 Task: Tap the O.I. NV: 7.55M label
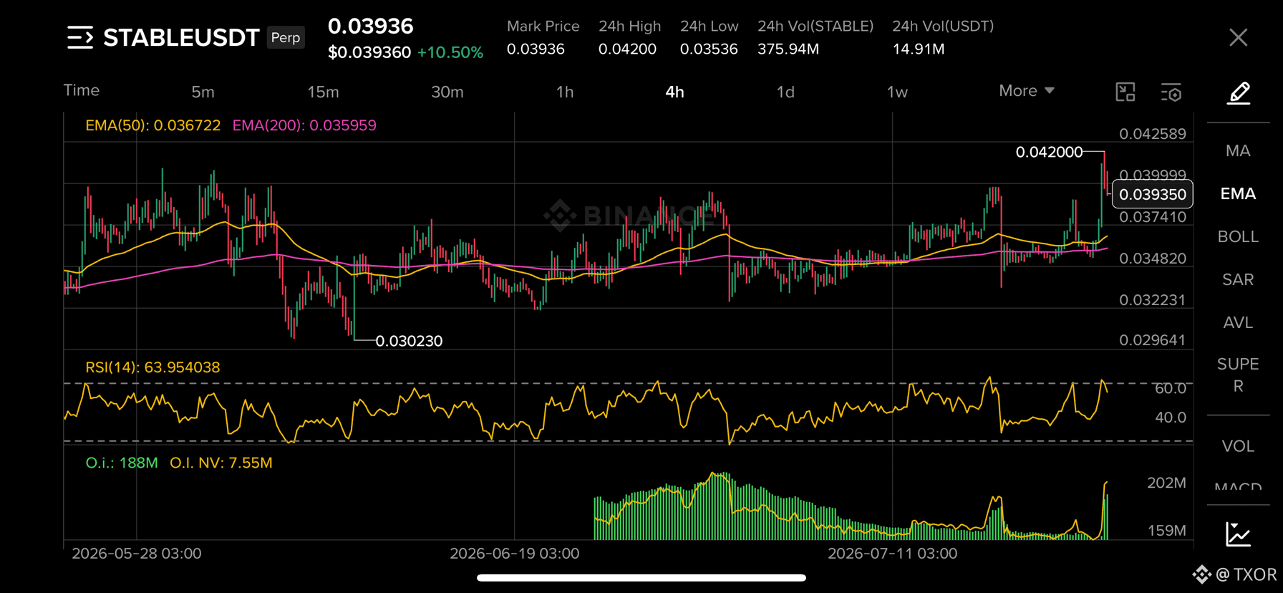click(221, 463)
